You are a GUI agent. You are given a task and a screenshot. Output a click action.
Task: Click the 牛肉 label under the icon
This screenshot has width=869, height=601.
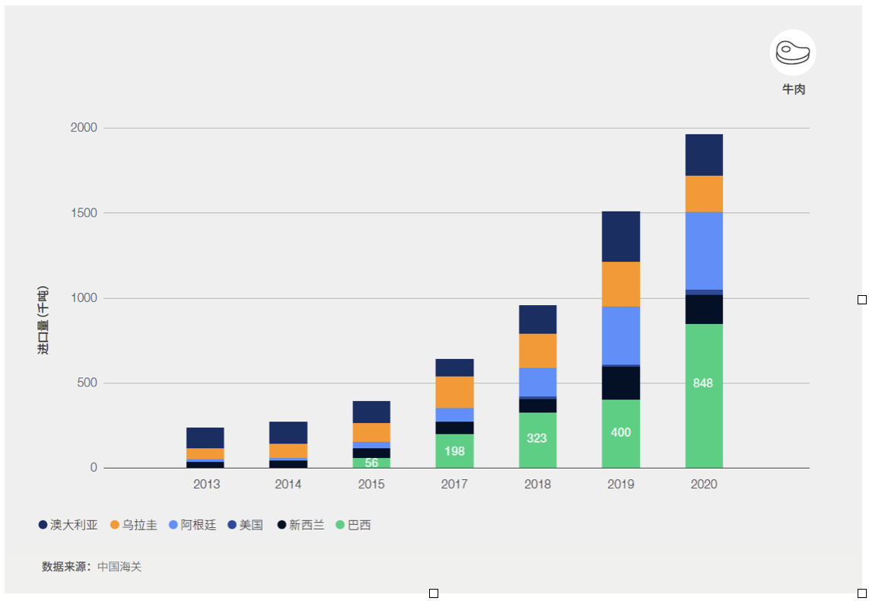[794, 89]
